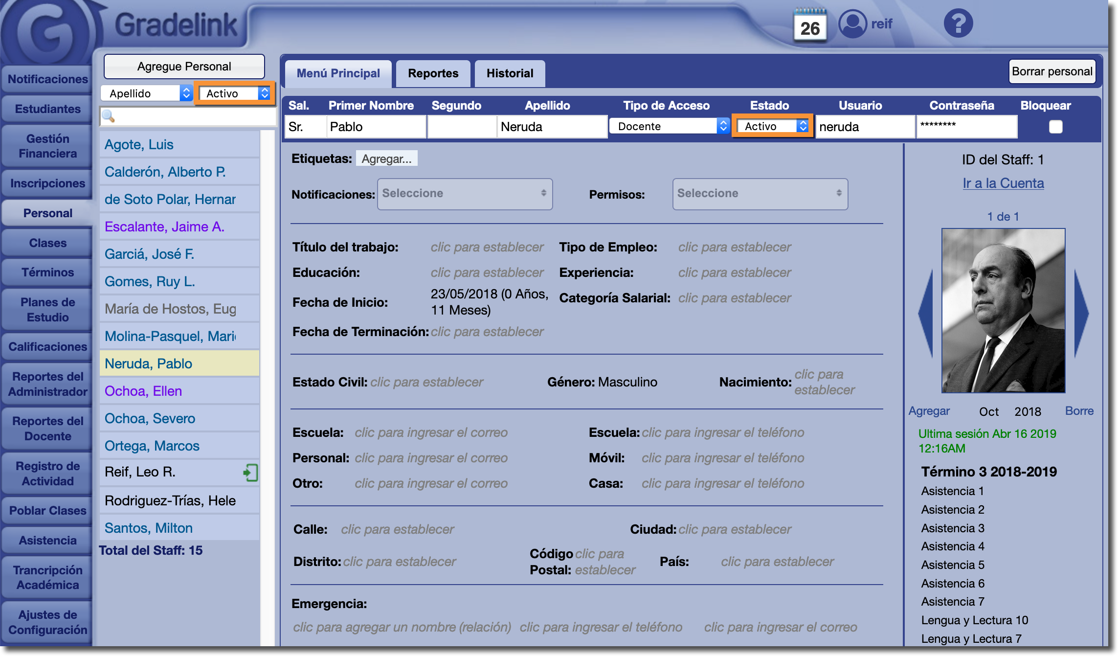Switch to the Historial tab
The image size is (1118, 656).
click(x=510, y=73)
